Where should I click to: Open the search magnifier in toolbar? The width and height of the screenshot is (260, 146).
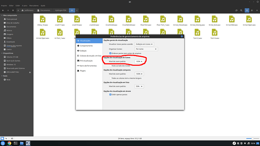point(241,11)
